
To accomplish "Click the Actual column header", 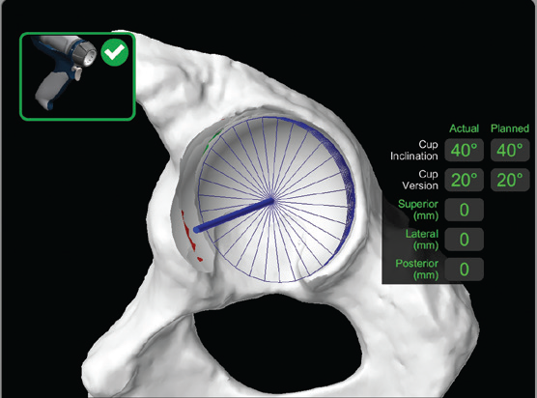I will (464, 128).
